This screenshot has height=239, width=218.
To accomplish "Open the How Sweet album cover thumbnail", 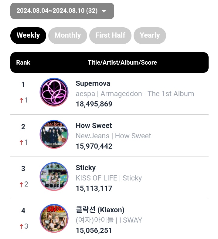I will [54, 134].
